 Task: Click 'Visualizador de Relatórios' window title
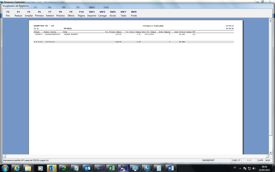tap(16, 6)
